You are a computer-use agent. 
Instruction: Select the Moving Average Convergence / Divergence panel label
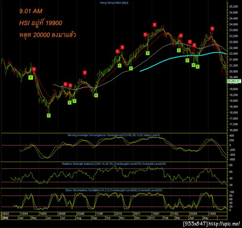tap(114, 135)
